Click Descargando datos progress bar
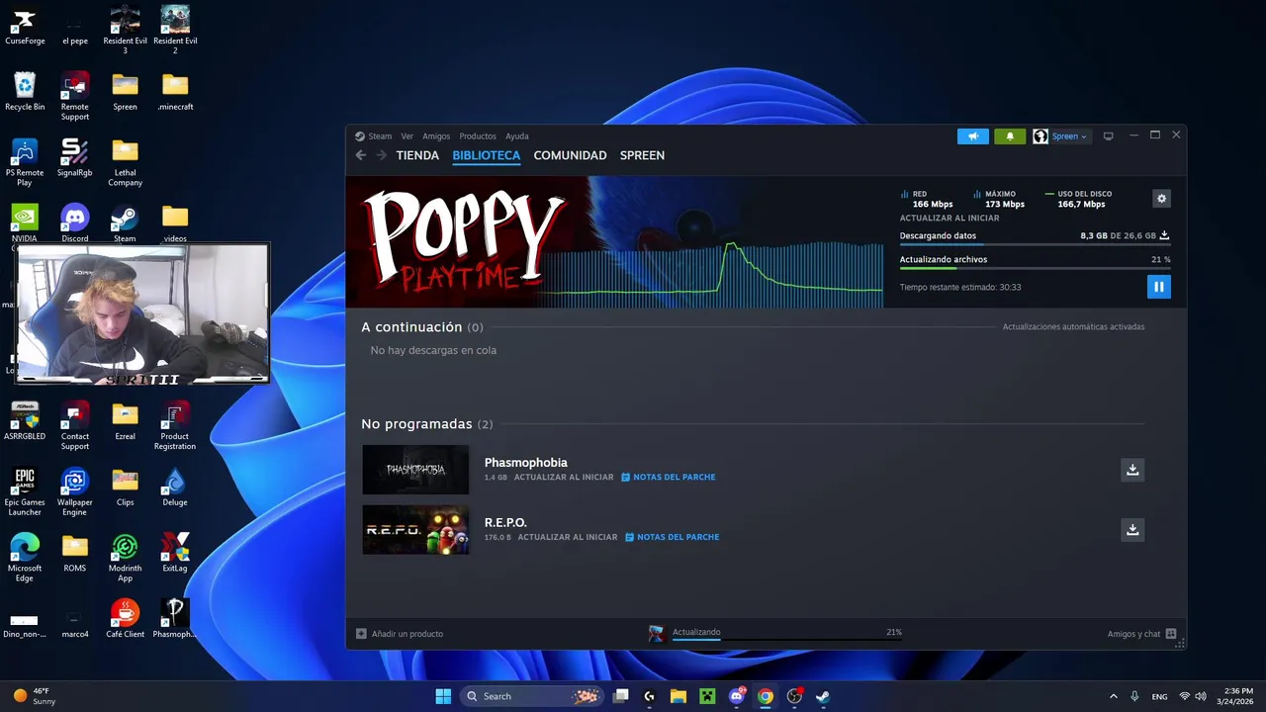This screenshot has width=1266, height=712. pos(1035,244)
